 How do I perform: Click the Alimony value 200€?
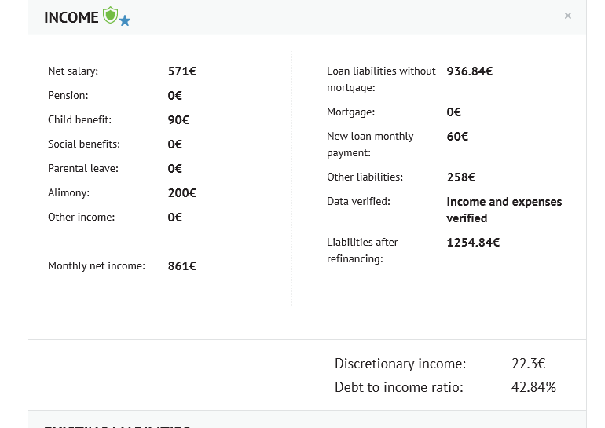pyautogui.click(x=181, y=193)
